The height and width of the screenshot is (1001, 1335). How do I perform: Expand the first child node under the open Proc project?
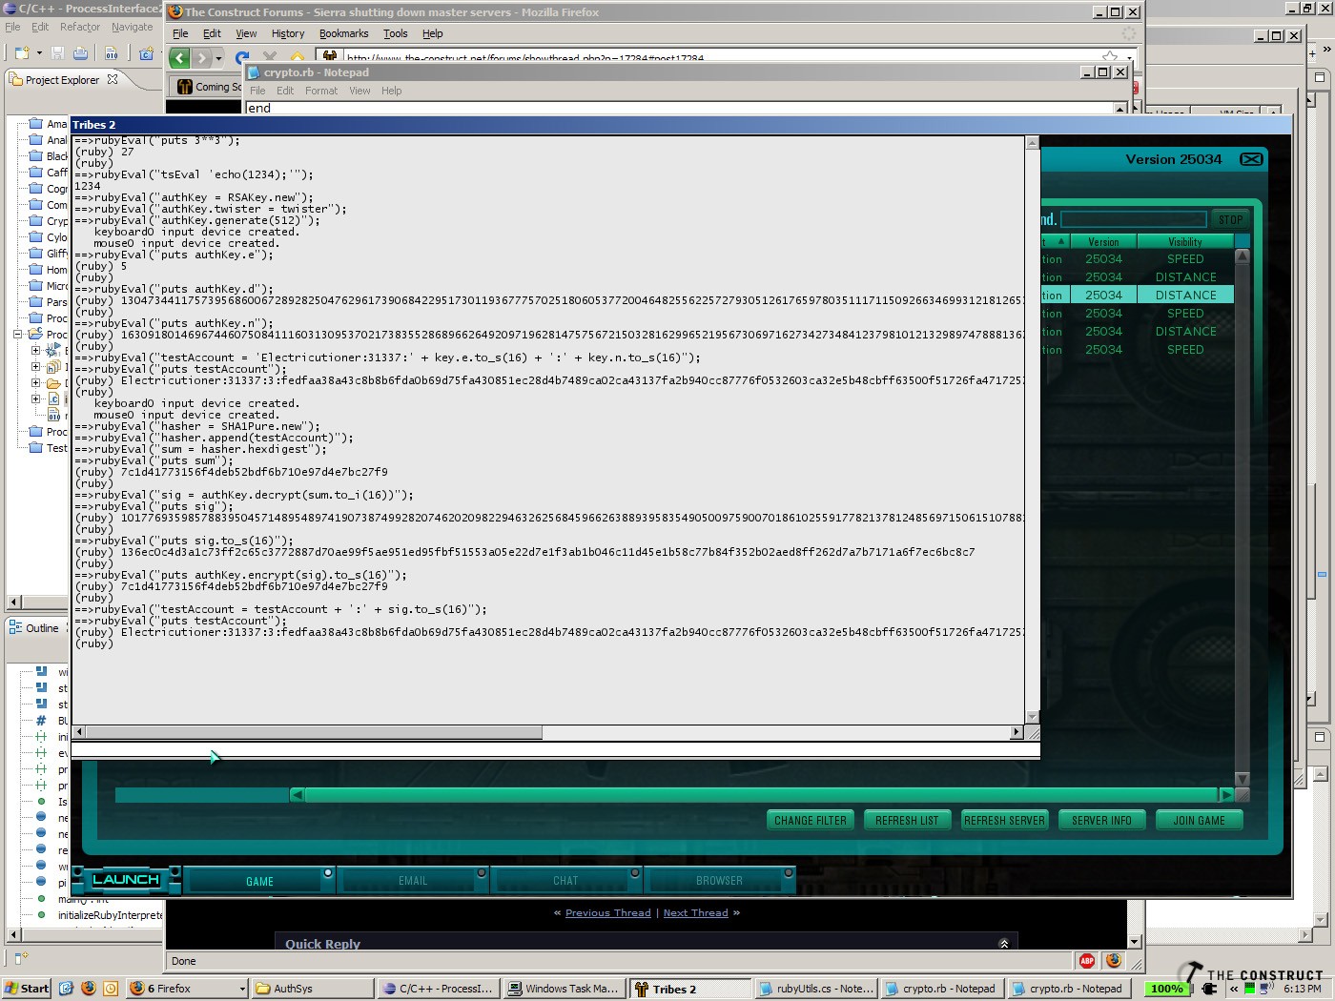click(x=35, y=351)
